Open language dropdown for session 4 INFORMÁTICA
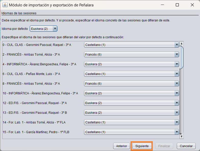Viewport: 200px width, 151px height. click(x=131, y=64)
